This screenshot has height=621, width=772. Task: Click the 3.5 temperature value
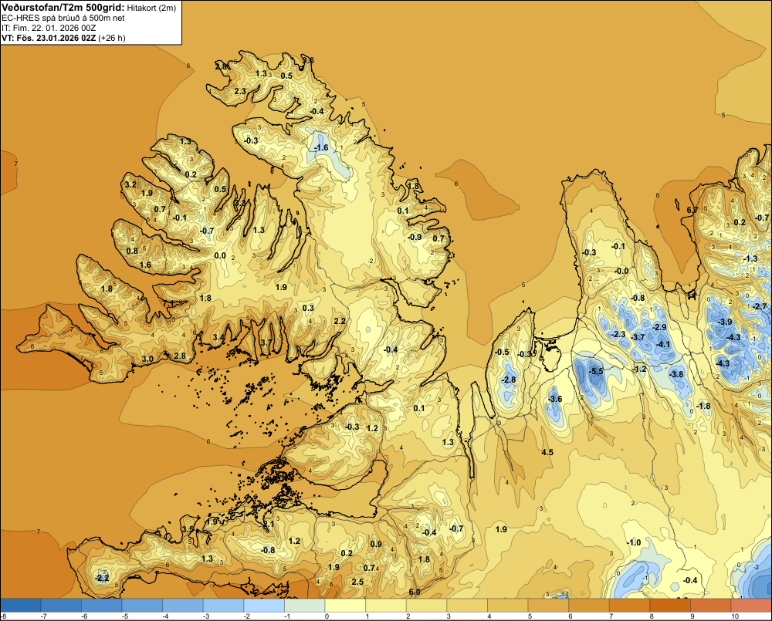pyautogui.click(x=188, y=529)
